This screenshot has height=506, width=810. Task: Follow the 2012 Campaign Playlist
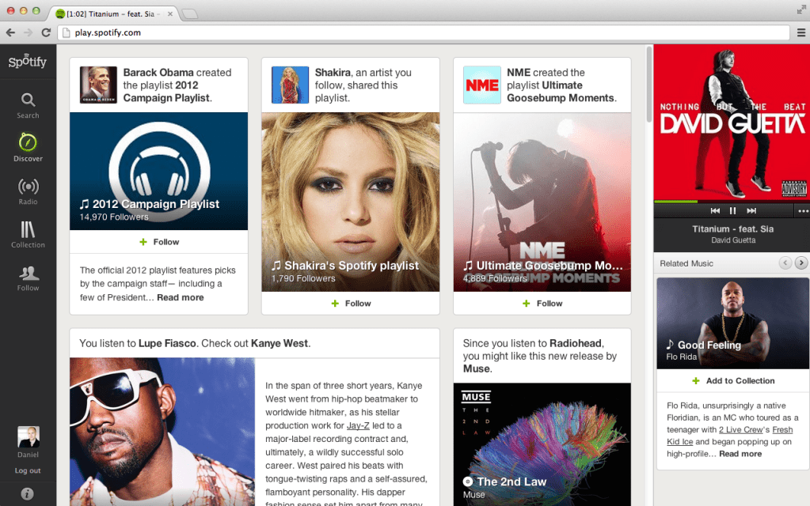[158, 242]
